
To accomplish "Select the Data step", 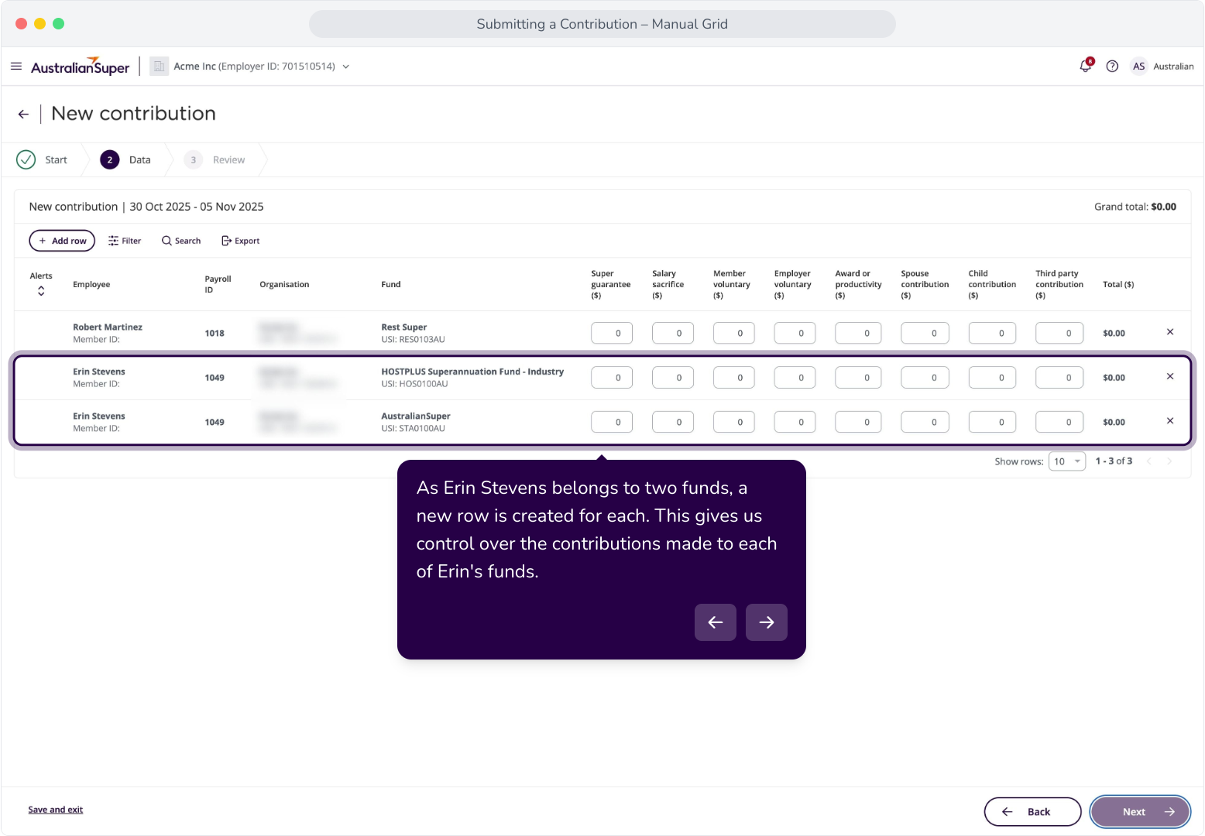I will [x=125, y=160].
